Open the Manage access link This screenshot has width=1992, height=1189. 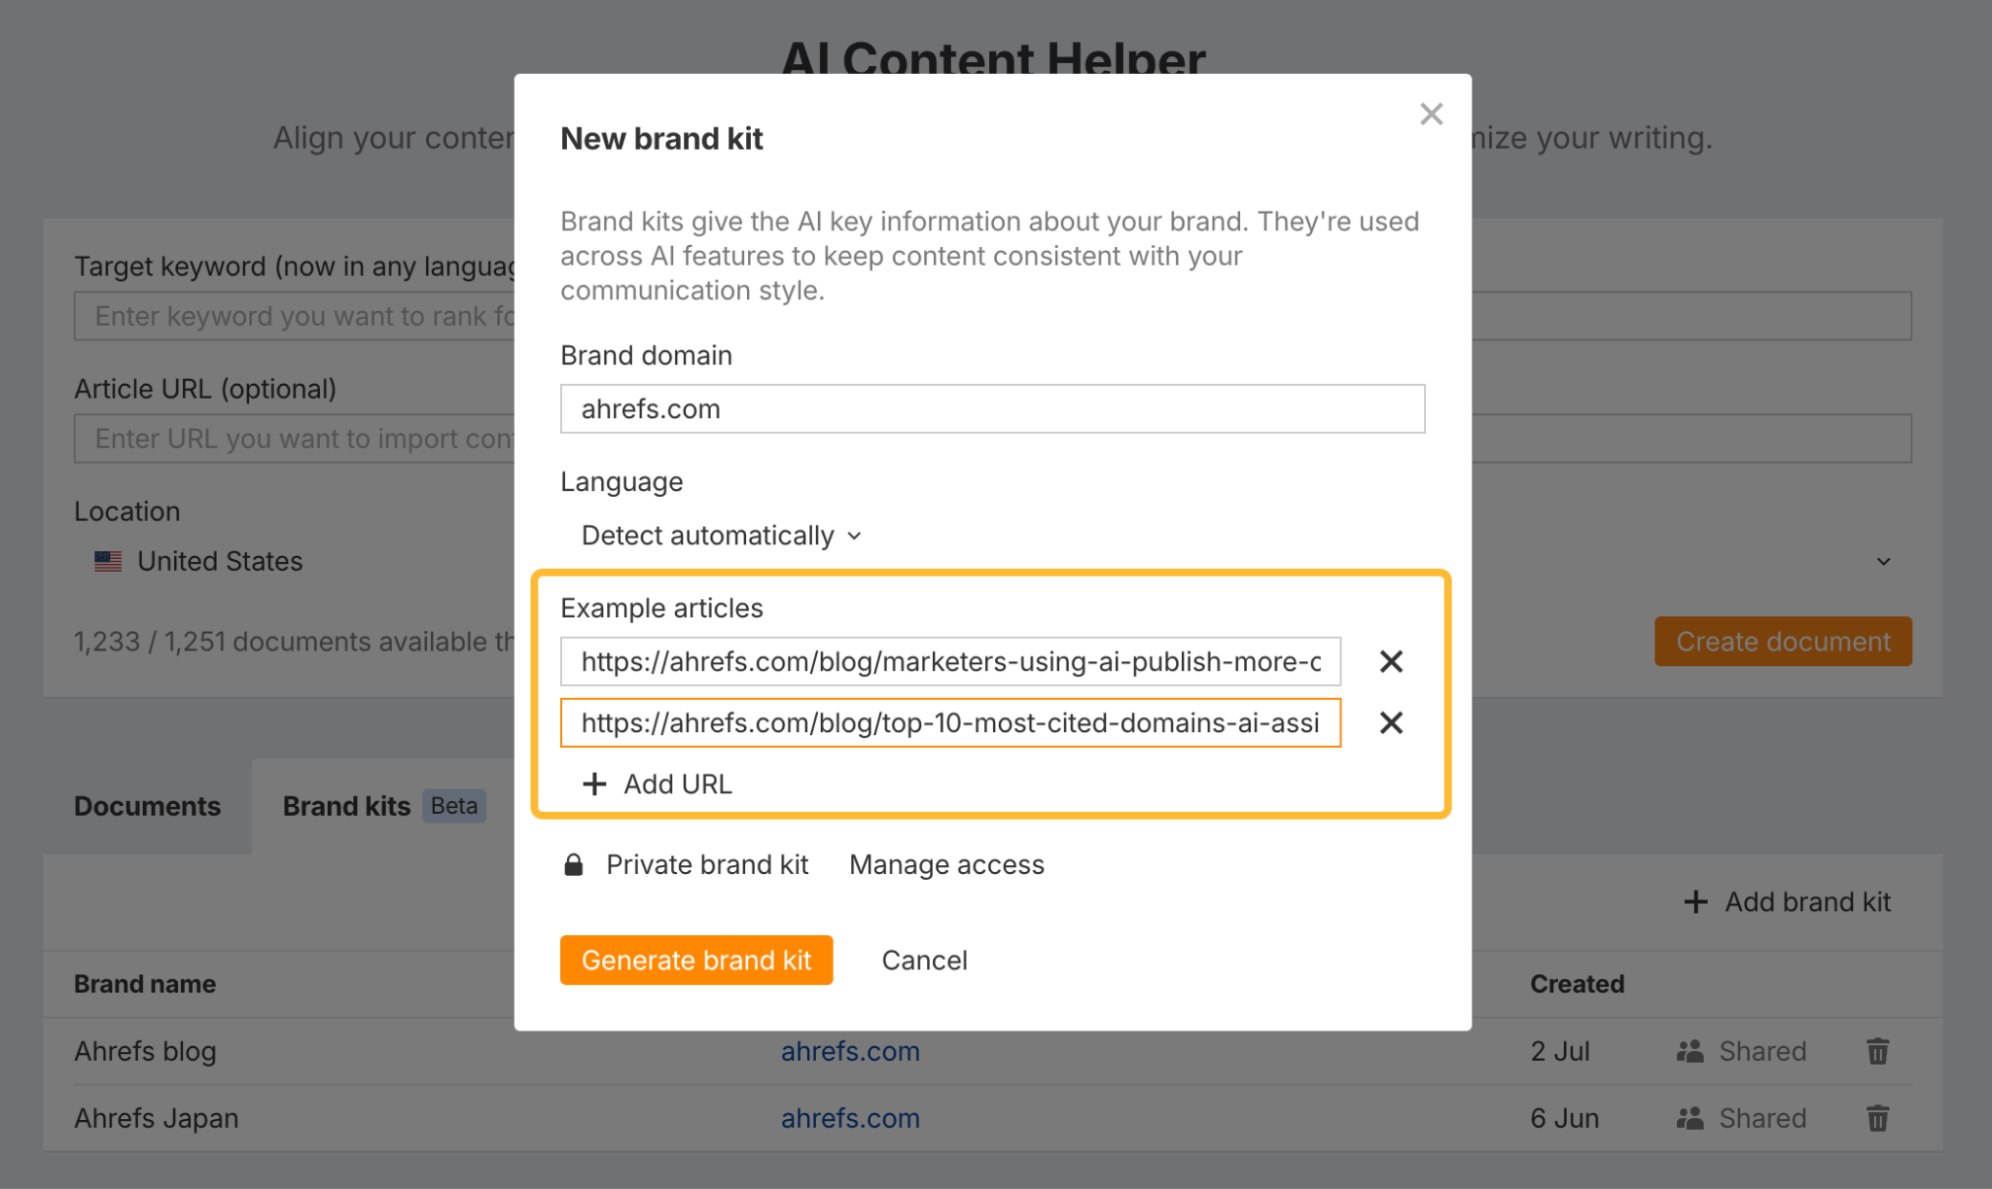946,865
